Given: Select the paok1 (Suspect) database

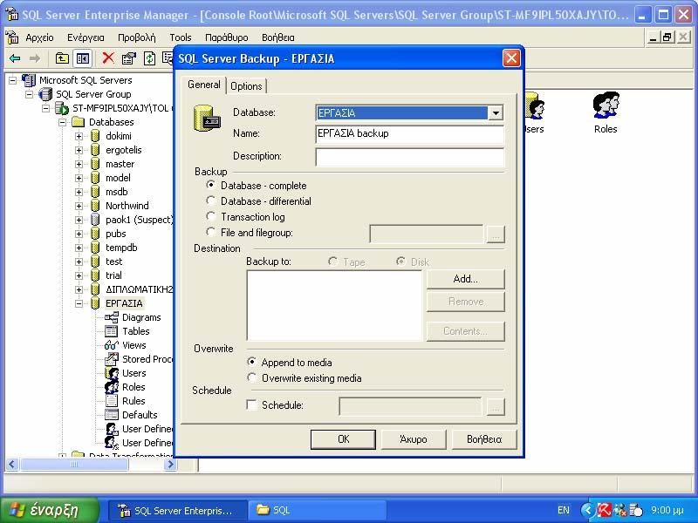Looking at the screenshot, I should click(x=139, y=220).
